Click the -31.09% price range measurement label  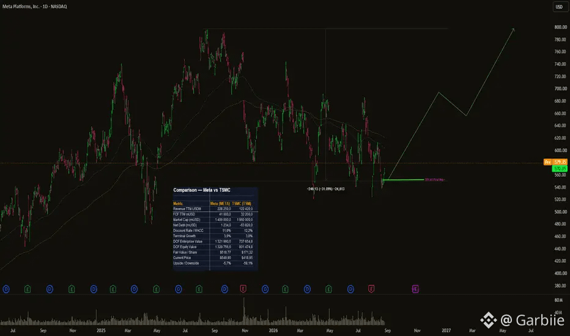(326, 189)
